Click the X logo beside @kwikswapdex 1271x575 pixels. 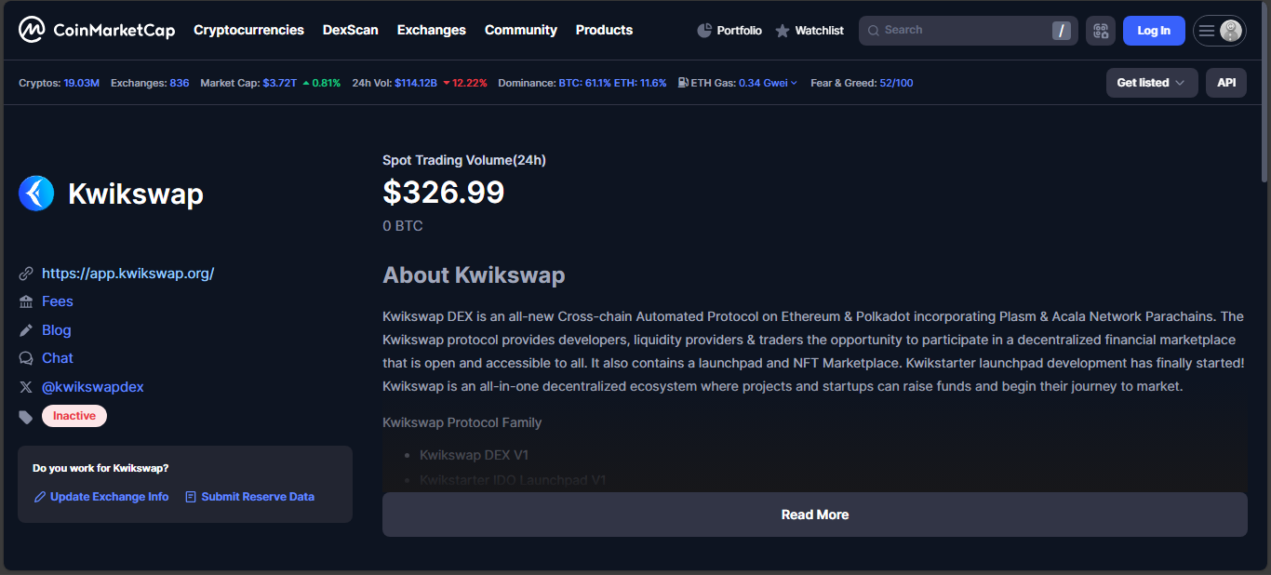tap(26, 387)
